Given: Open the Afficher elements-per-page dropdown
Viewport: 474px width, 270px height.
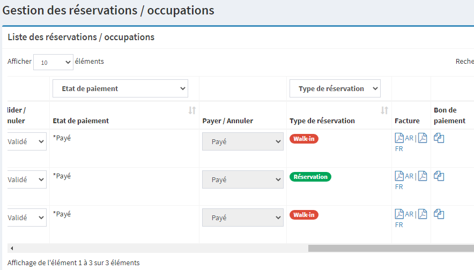Looking at the screenshot, I should point(53,62).
